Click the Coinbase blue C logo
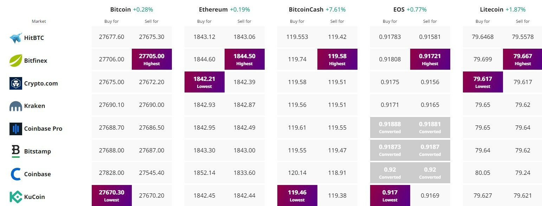This screenshot has height=206, width=542. click(16, 174)
